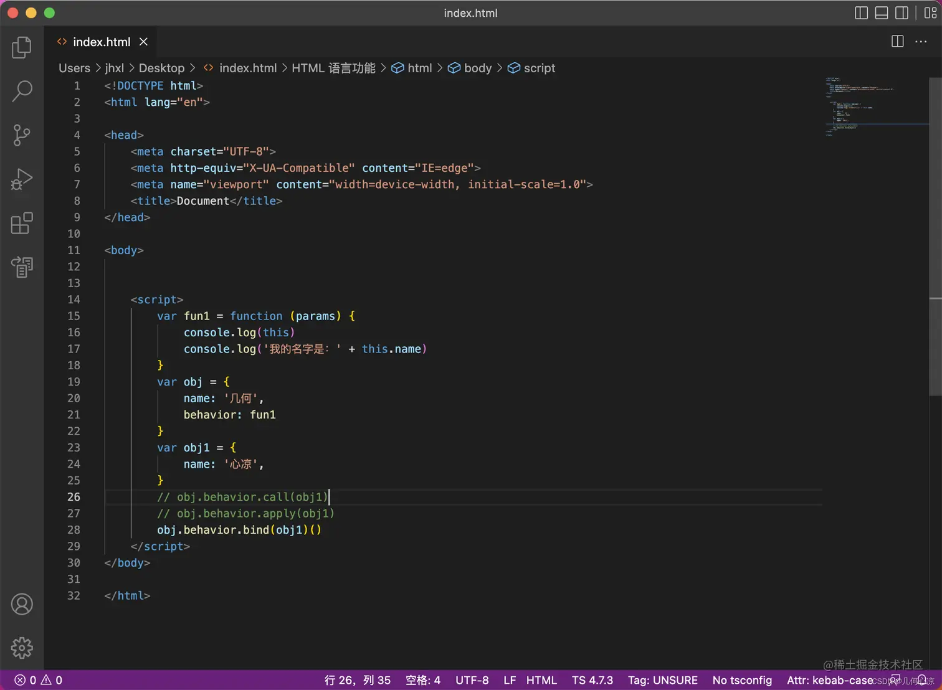Click 'behavior: fun1' property line
The width and height of the screenshot is (942, 690).
click(229, 415)
